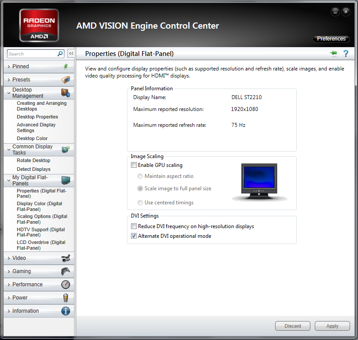Click the Presets folder icon

(x=65, y=80)
